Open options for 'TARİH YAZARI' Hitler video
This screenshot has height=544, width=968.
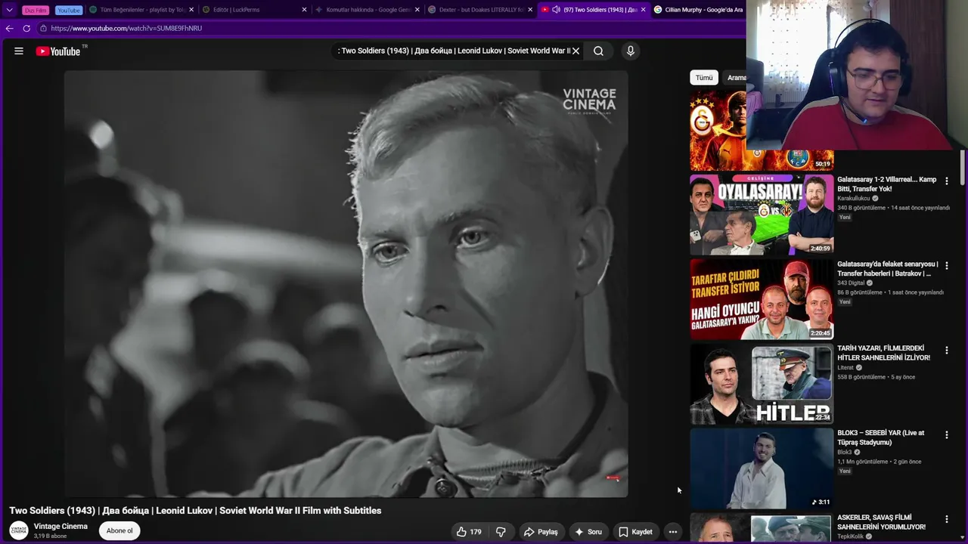946,351
